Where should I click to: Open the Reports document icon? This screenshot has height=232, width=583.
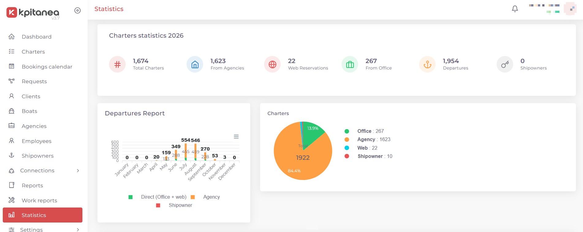pos(12,185)
